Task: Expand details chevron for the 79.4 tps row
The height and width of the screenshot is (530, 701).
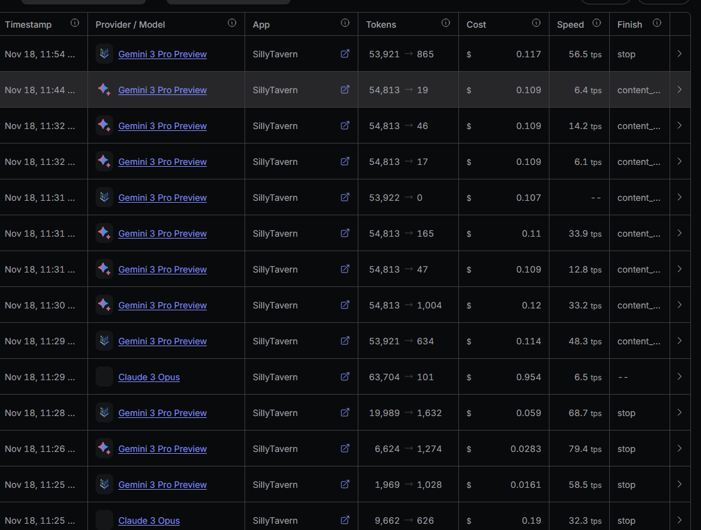Action: point(680,448)
